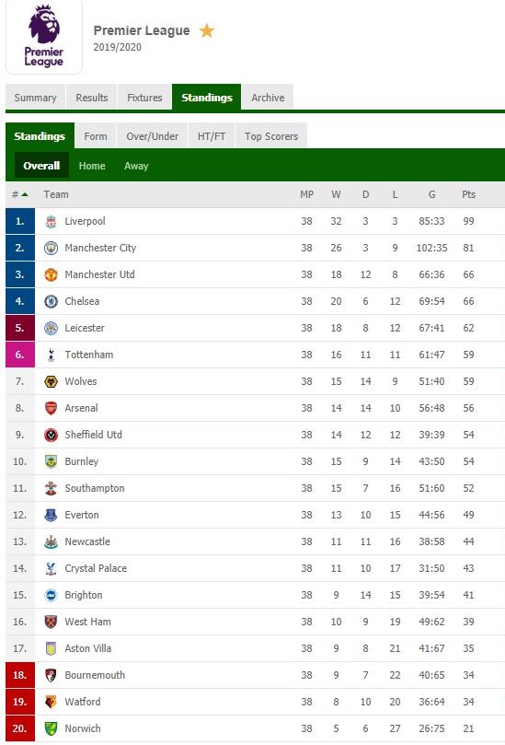The image size is (505, 745).
Task: Click the red rank 18 relegation box
Action: (20, 675)
